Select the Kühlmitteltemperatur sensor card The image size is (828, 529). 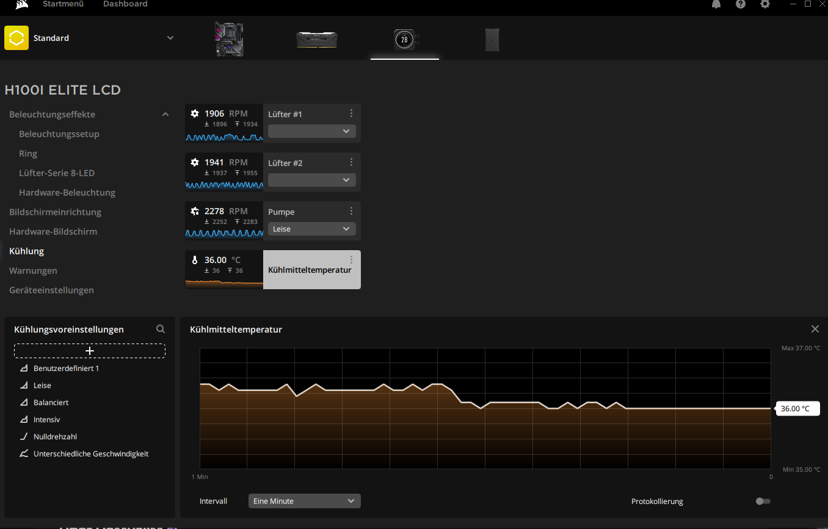[273, 270]
